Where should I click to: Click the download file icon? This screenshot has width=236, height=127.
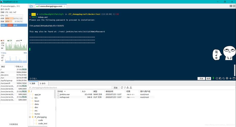click(x=128, y=88)
